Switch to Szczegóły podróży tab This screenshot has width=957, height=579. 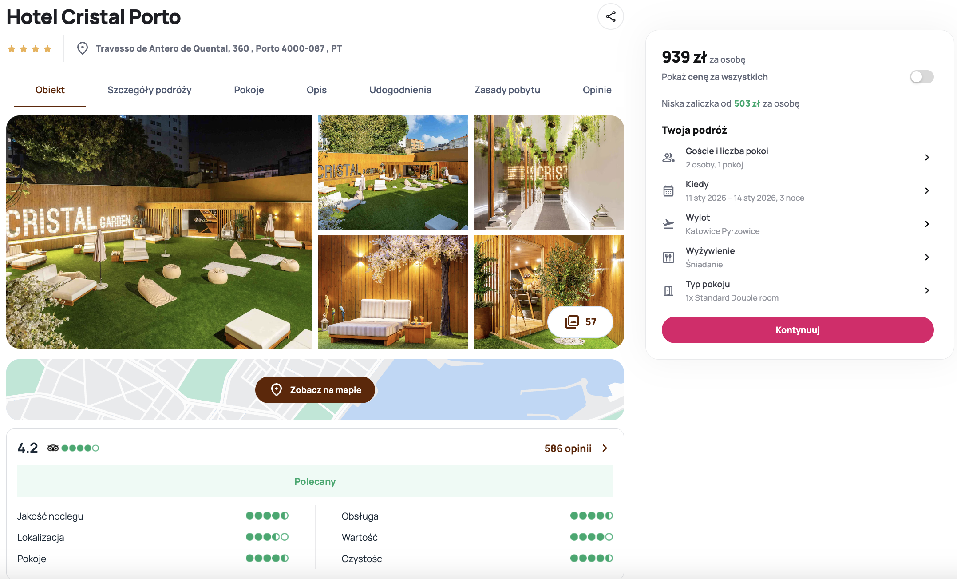pyautogui.click(x=149, y=90)
